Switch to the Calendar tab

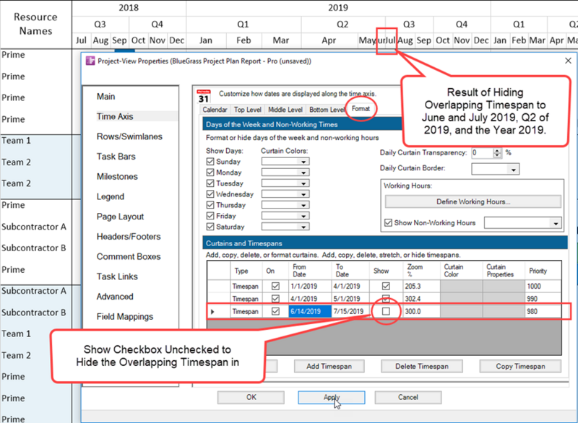(x=215, y=110)
